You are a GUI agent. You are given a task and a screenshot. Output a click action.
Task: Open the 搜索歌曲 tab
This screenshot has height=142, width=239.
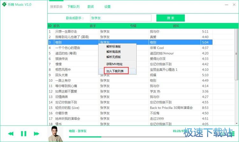click(x=56, y=7)
